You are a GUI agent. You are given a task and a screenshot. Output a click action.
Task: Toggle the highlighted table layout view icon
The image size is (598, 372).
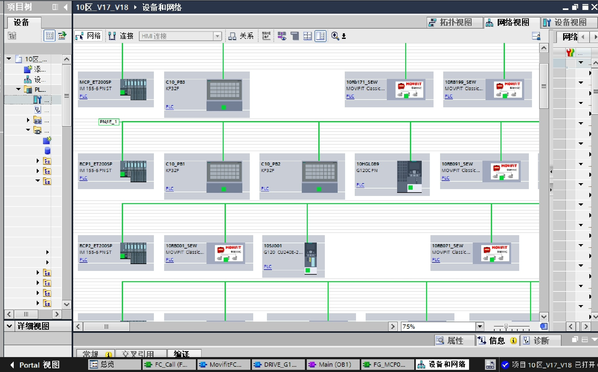click(320, 36)
